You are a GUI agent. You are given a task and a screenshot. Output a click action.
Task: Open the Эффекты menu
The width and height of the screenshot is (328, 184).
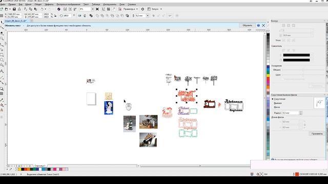[49, 5]
